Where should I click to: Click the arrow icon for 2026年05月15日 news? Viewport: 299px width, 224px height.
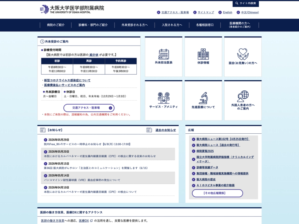(45, 164)
